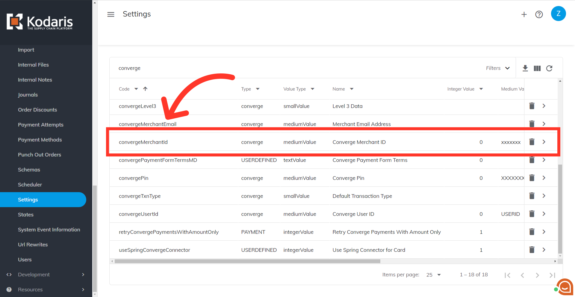
Task: Go to Url Rewrites in the sidebar
Action: (x=33, y=245)
